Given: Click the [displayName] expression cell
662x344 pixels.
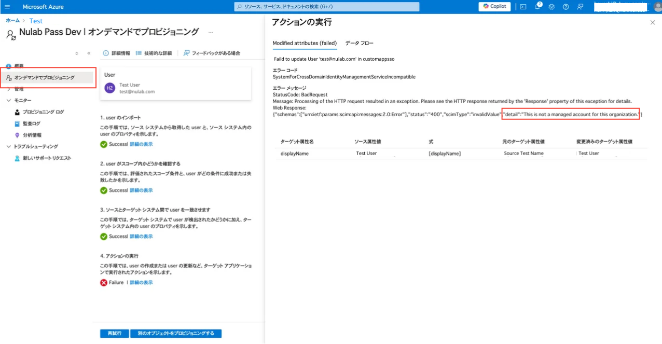Looking at the screenshot, I should (445, 154).
